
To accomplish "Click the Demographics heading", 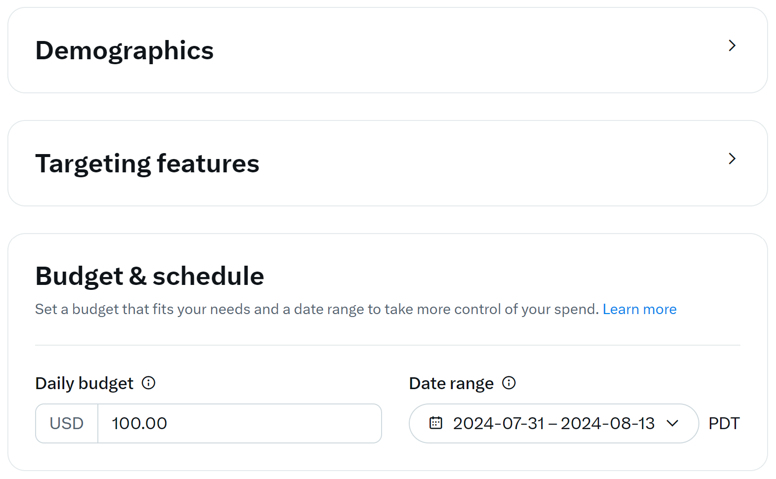I will [125, 50].
